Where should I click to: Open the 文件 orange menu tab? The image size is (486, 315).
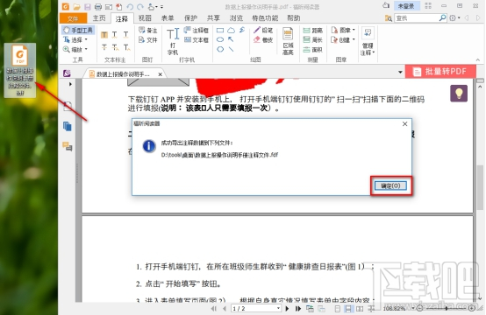[x=73, y=18]
